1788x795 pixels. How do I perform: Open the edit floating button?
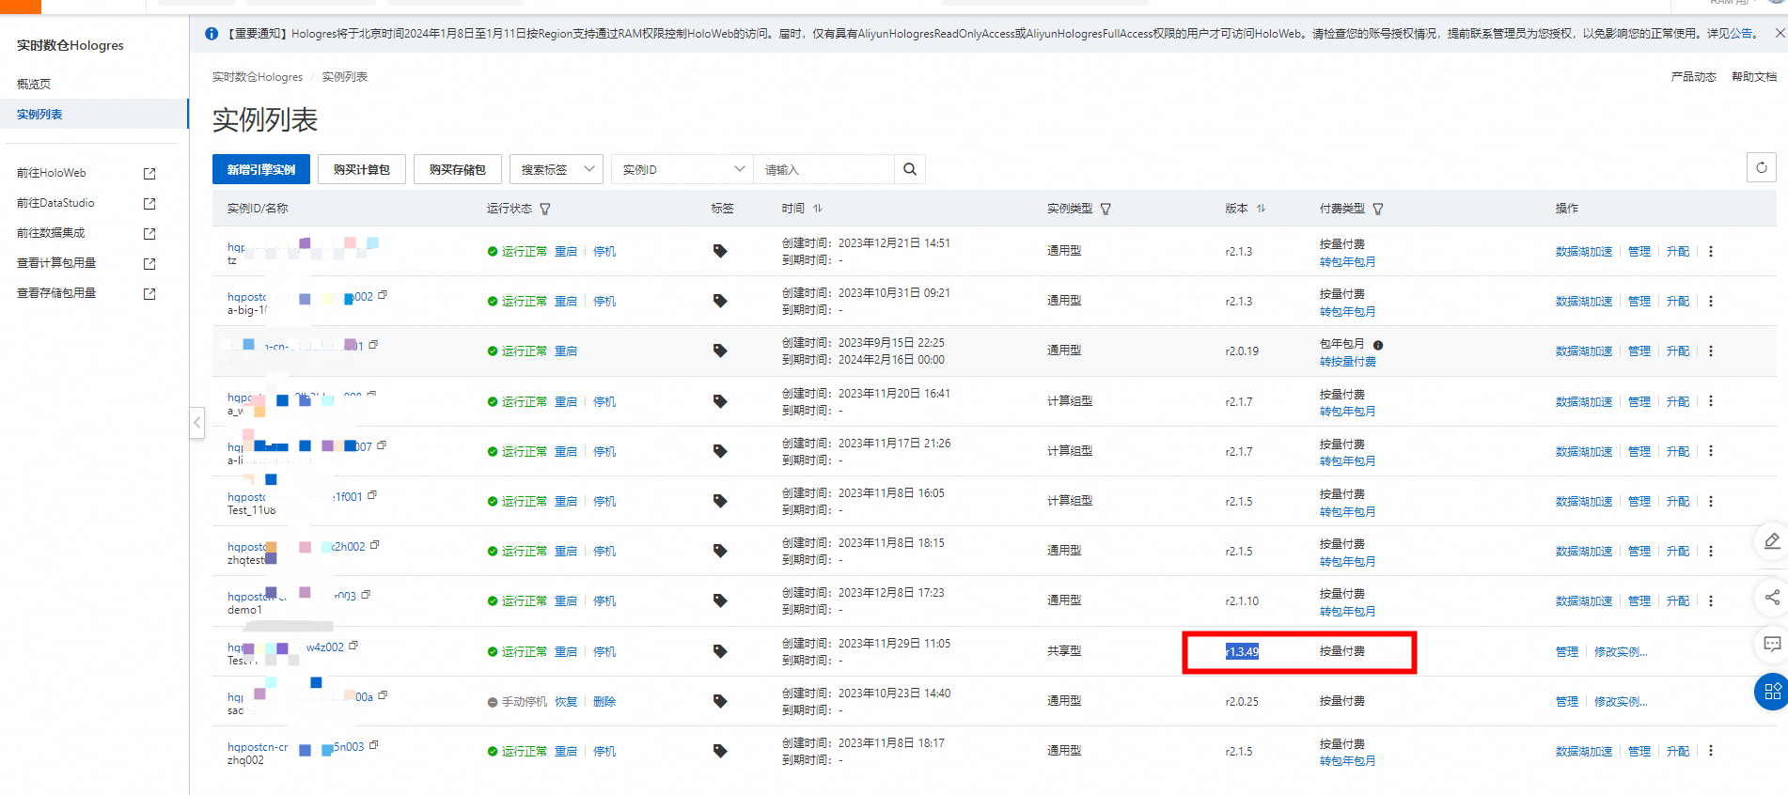[1772, 541]
